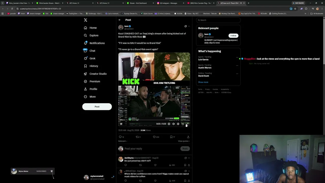
Task: Mute the video sound
Action: pyautogui.click(x=173, y=124)
